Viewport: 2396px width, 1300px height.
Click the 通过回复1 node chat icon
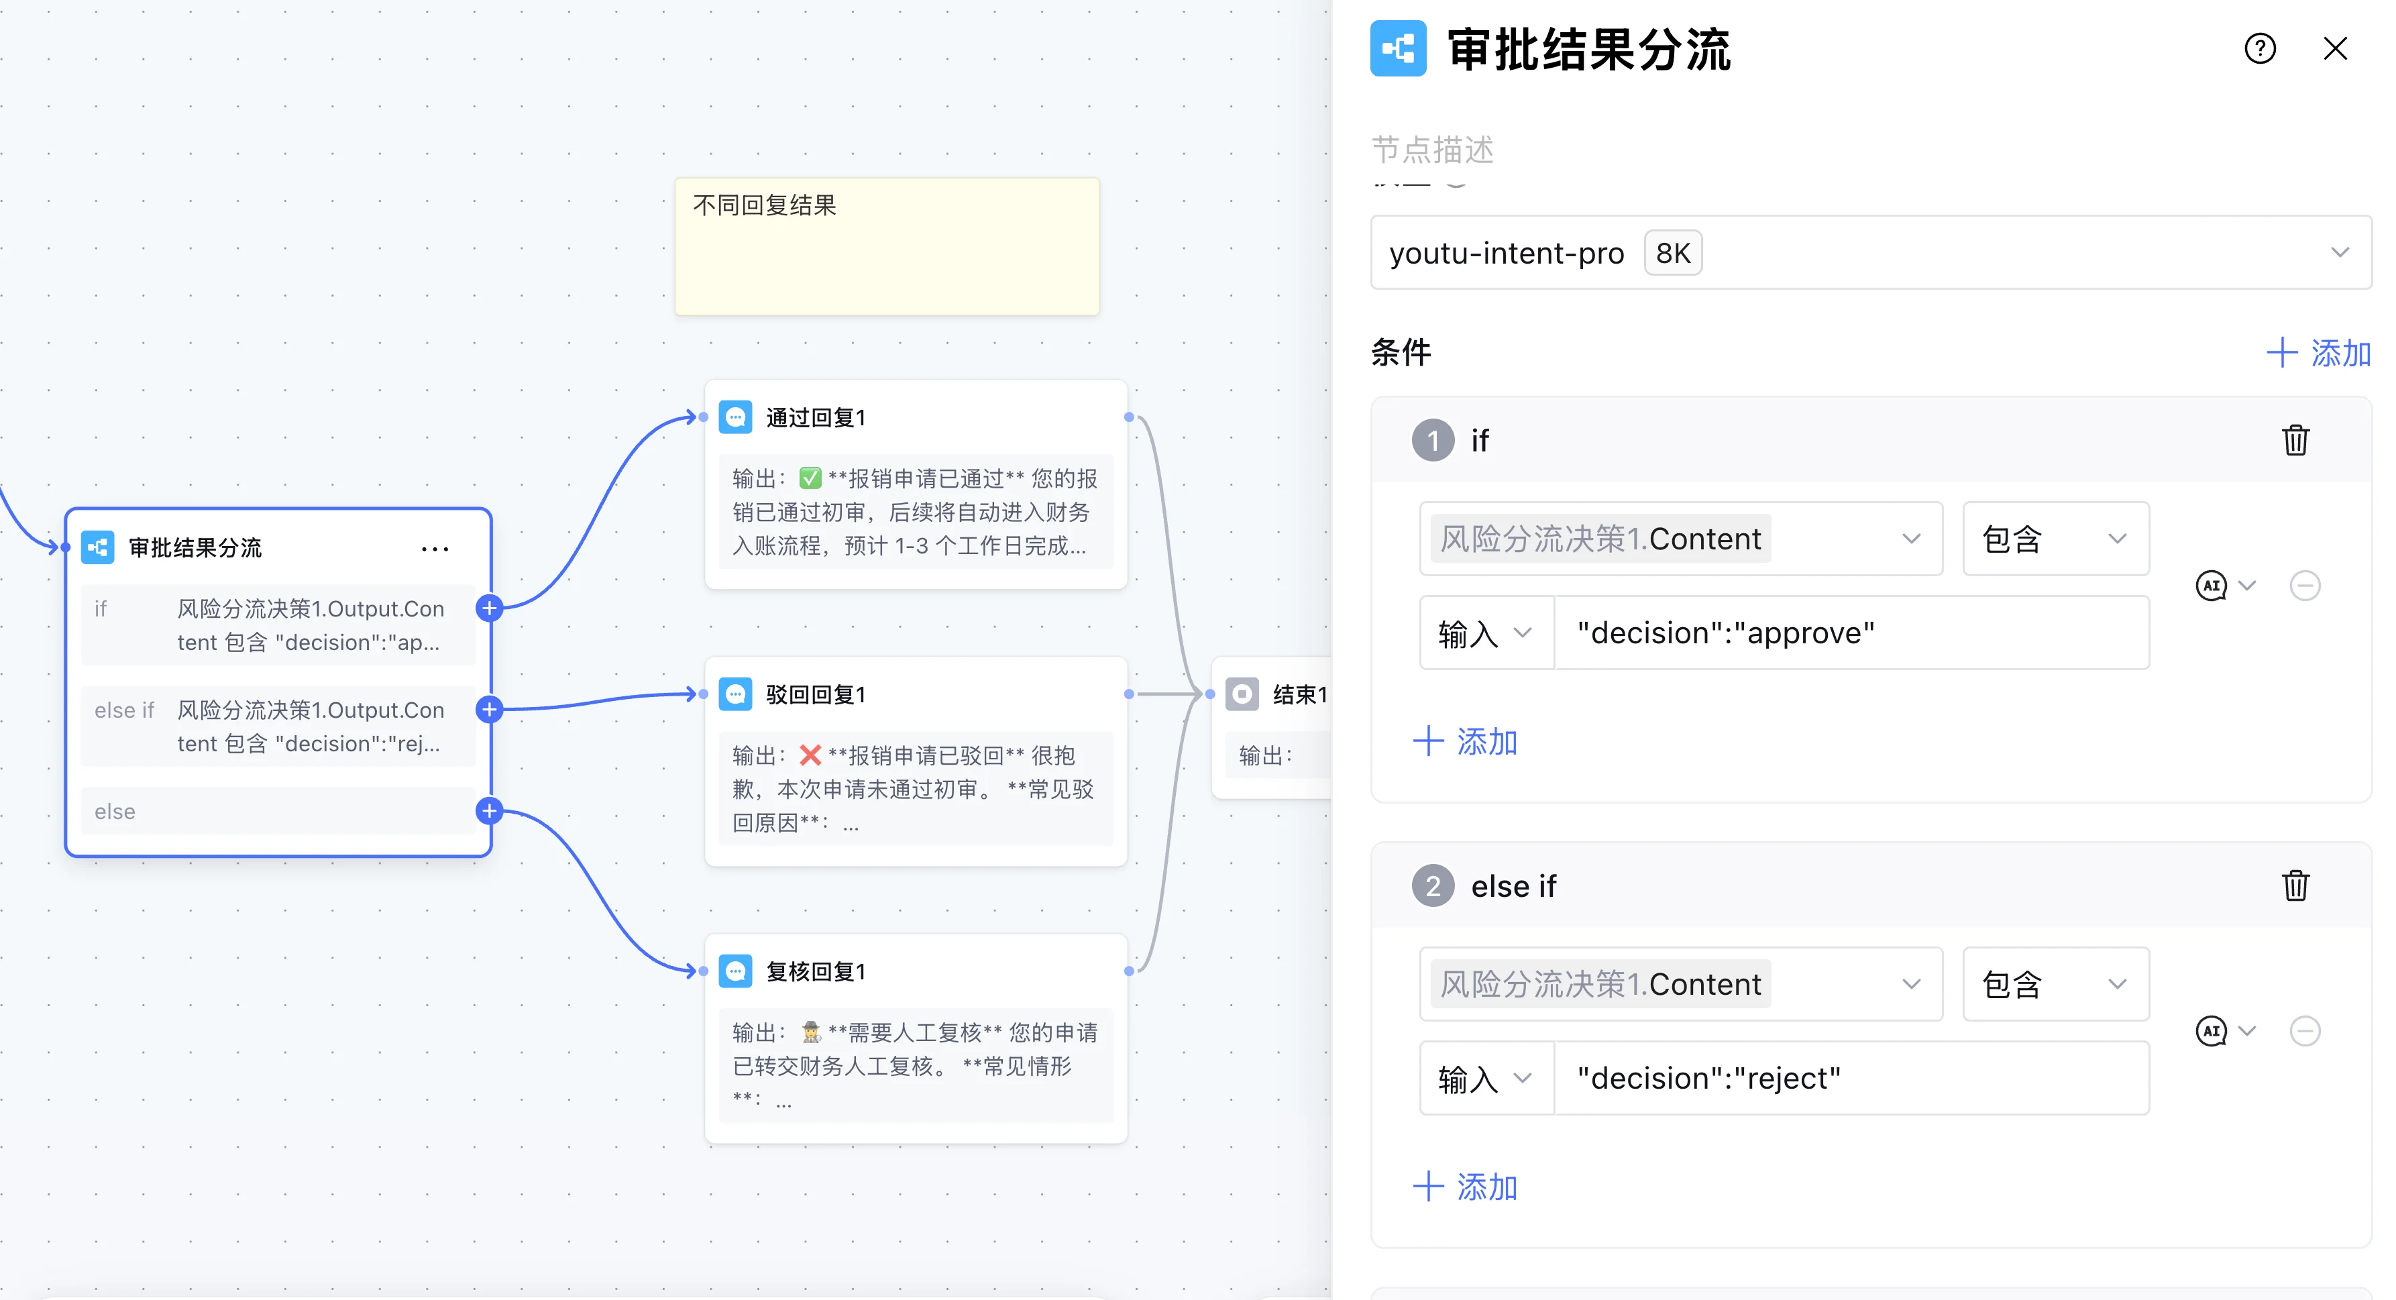tap(736, 417)
